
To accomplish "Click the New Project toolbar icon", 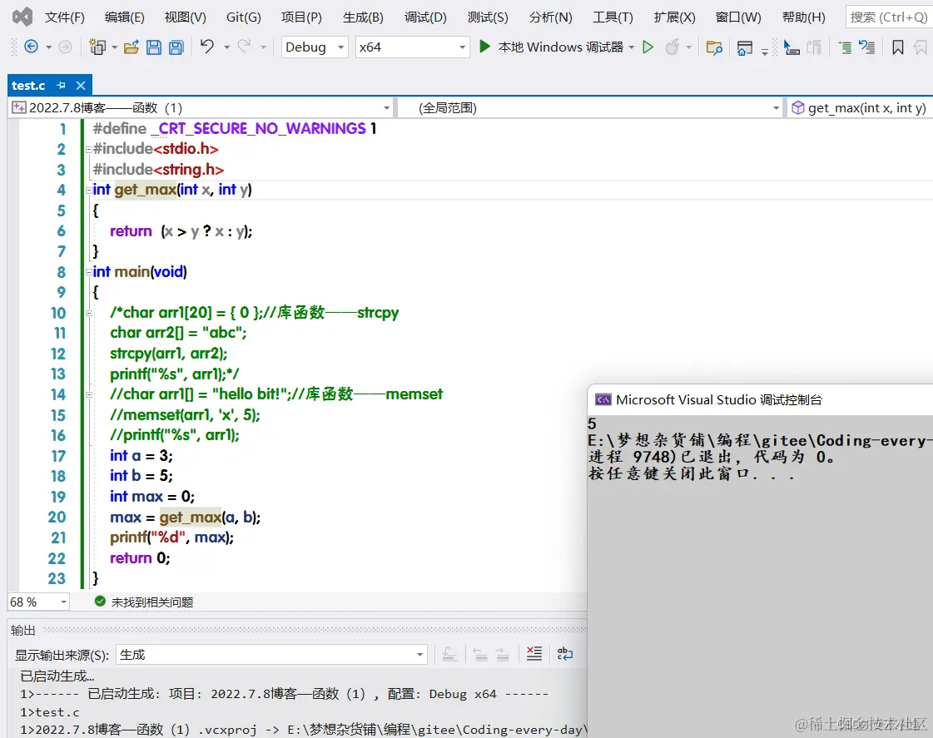I will (x=97, y=47).
